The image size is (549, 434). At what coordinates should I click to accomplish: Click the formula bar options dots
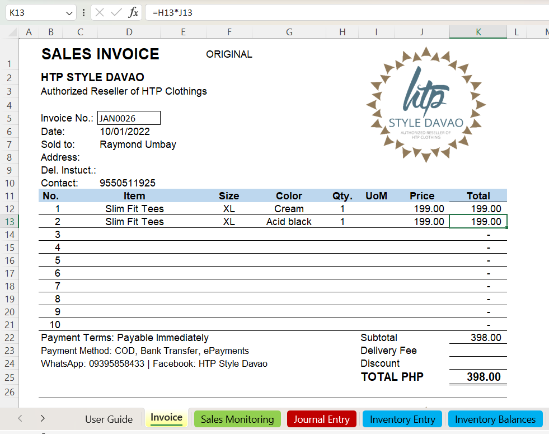[x=83, y=13]
